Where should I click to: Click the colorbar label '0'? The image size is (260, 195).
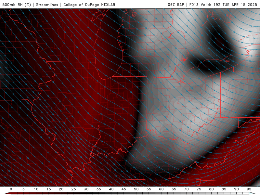click(11, 189)
